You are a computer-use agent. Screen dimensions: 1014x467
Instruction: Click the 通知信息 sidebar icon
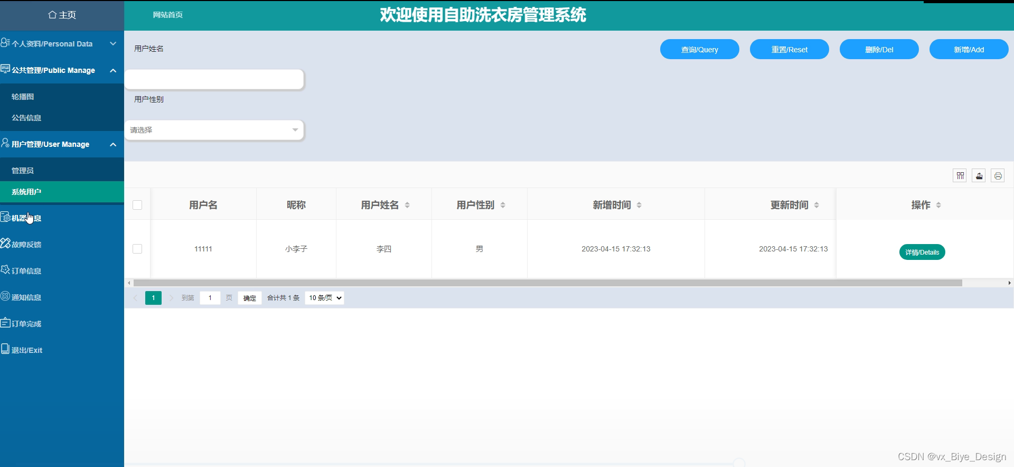coord(5,296)
